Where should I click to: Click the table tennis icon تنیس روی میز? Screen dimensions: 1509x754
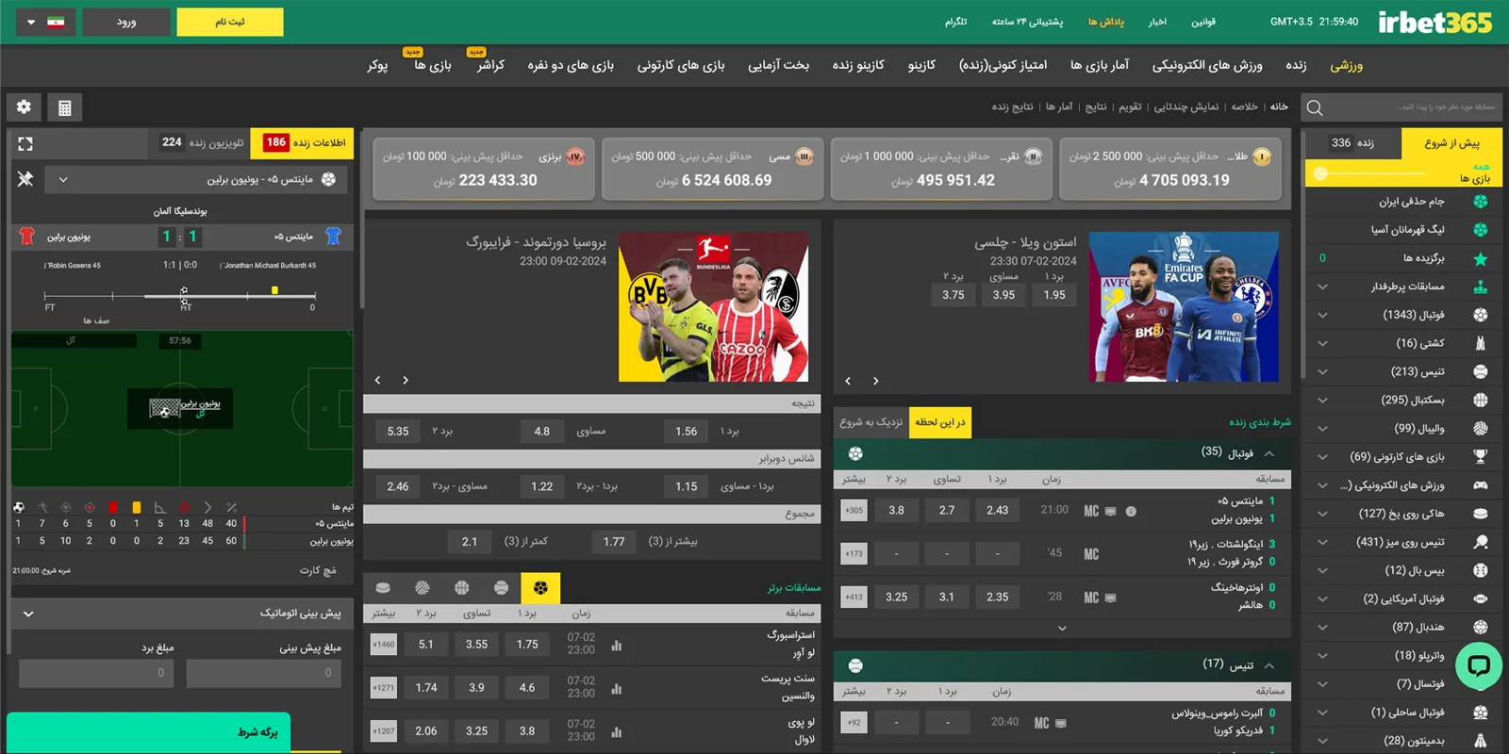tap(1481, 542)
